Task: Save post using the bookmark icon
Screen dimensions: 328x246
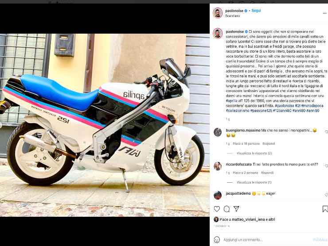Action: coord(325,209)
